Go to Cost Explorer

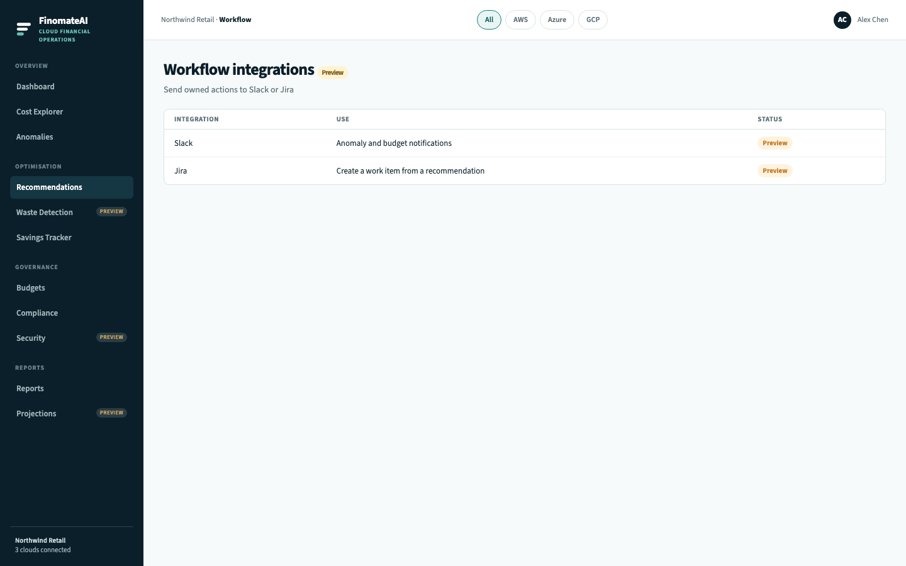pos(72,112)
